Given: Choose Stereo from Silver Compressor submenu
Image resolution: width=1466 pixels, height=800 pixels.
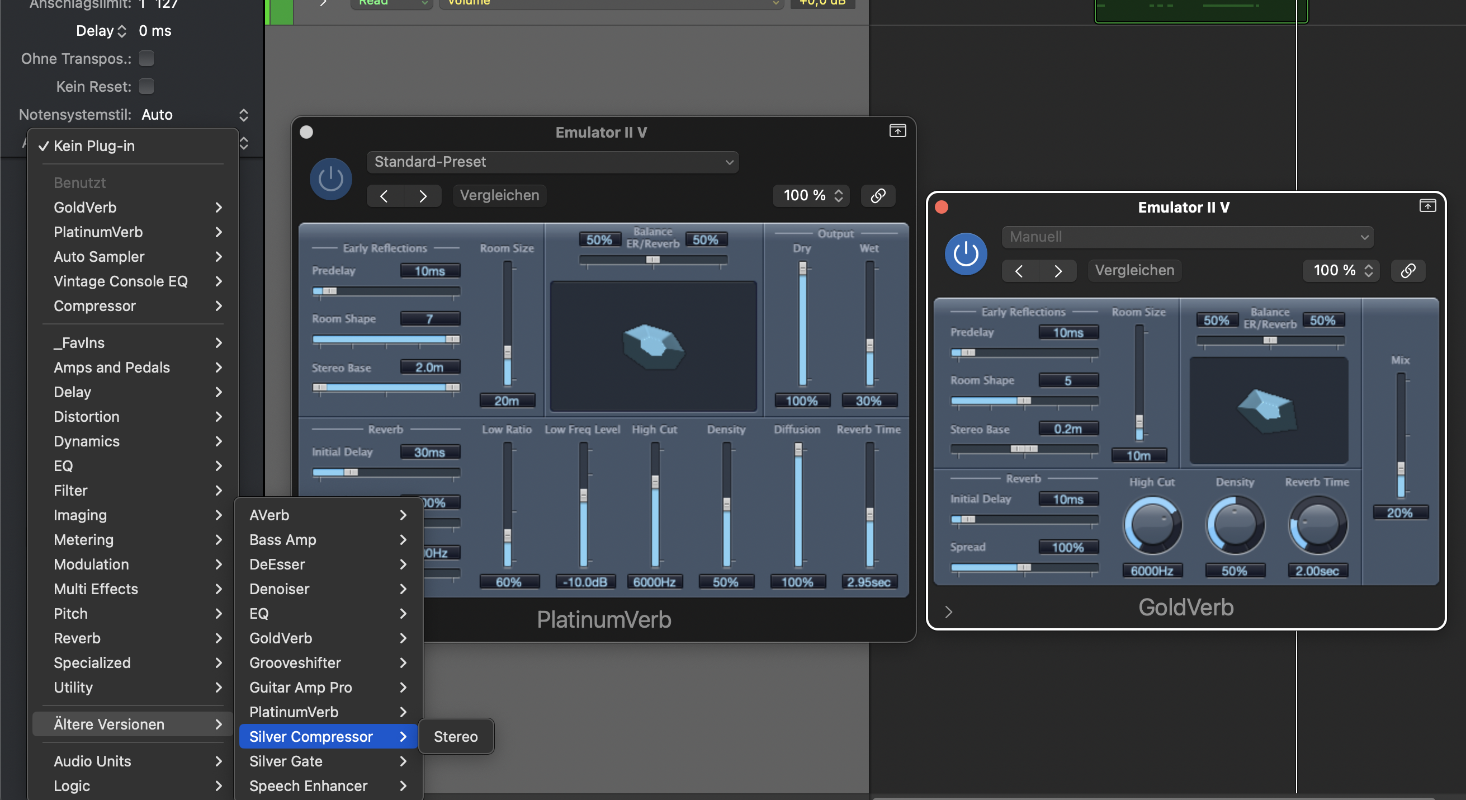Looking at the screenshot, I should pos(455,736).
